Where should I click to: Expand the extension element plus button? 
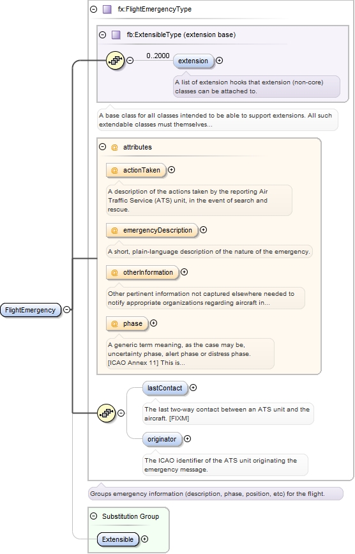(219, 61)
